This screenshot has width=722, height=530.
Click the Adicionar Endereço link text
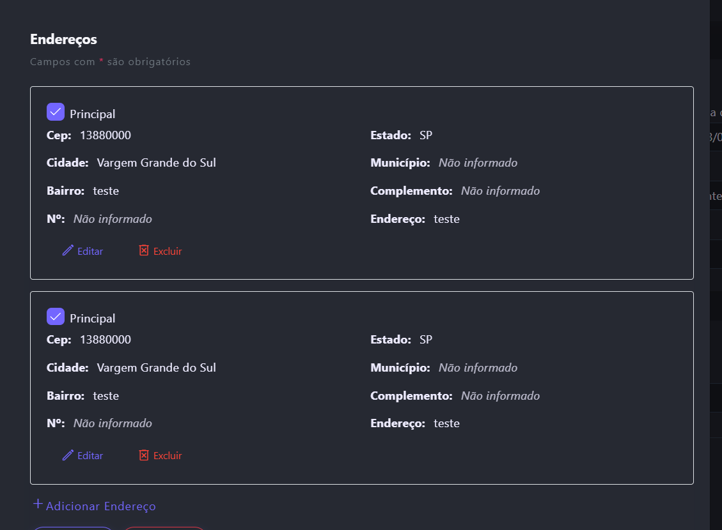(101, 506)
